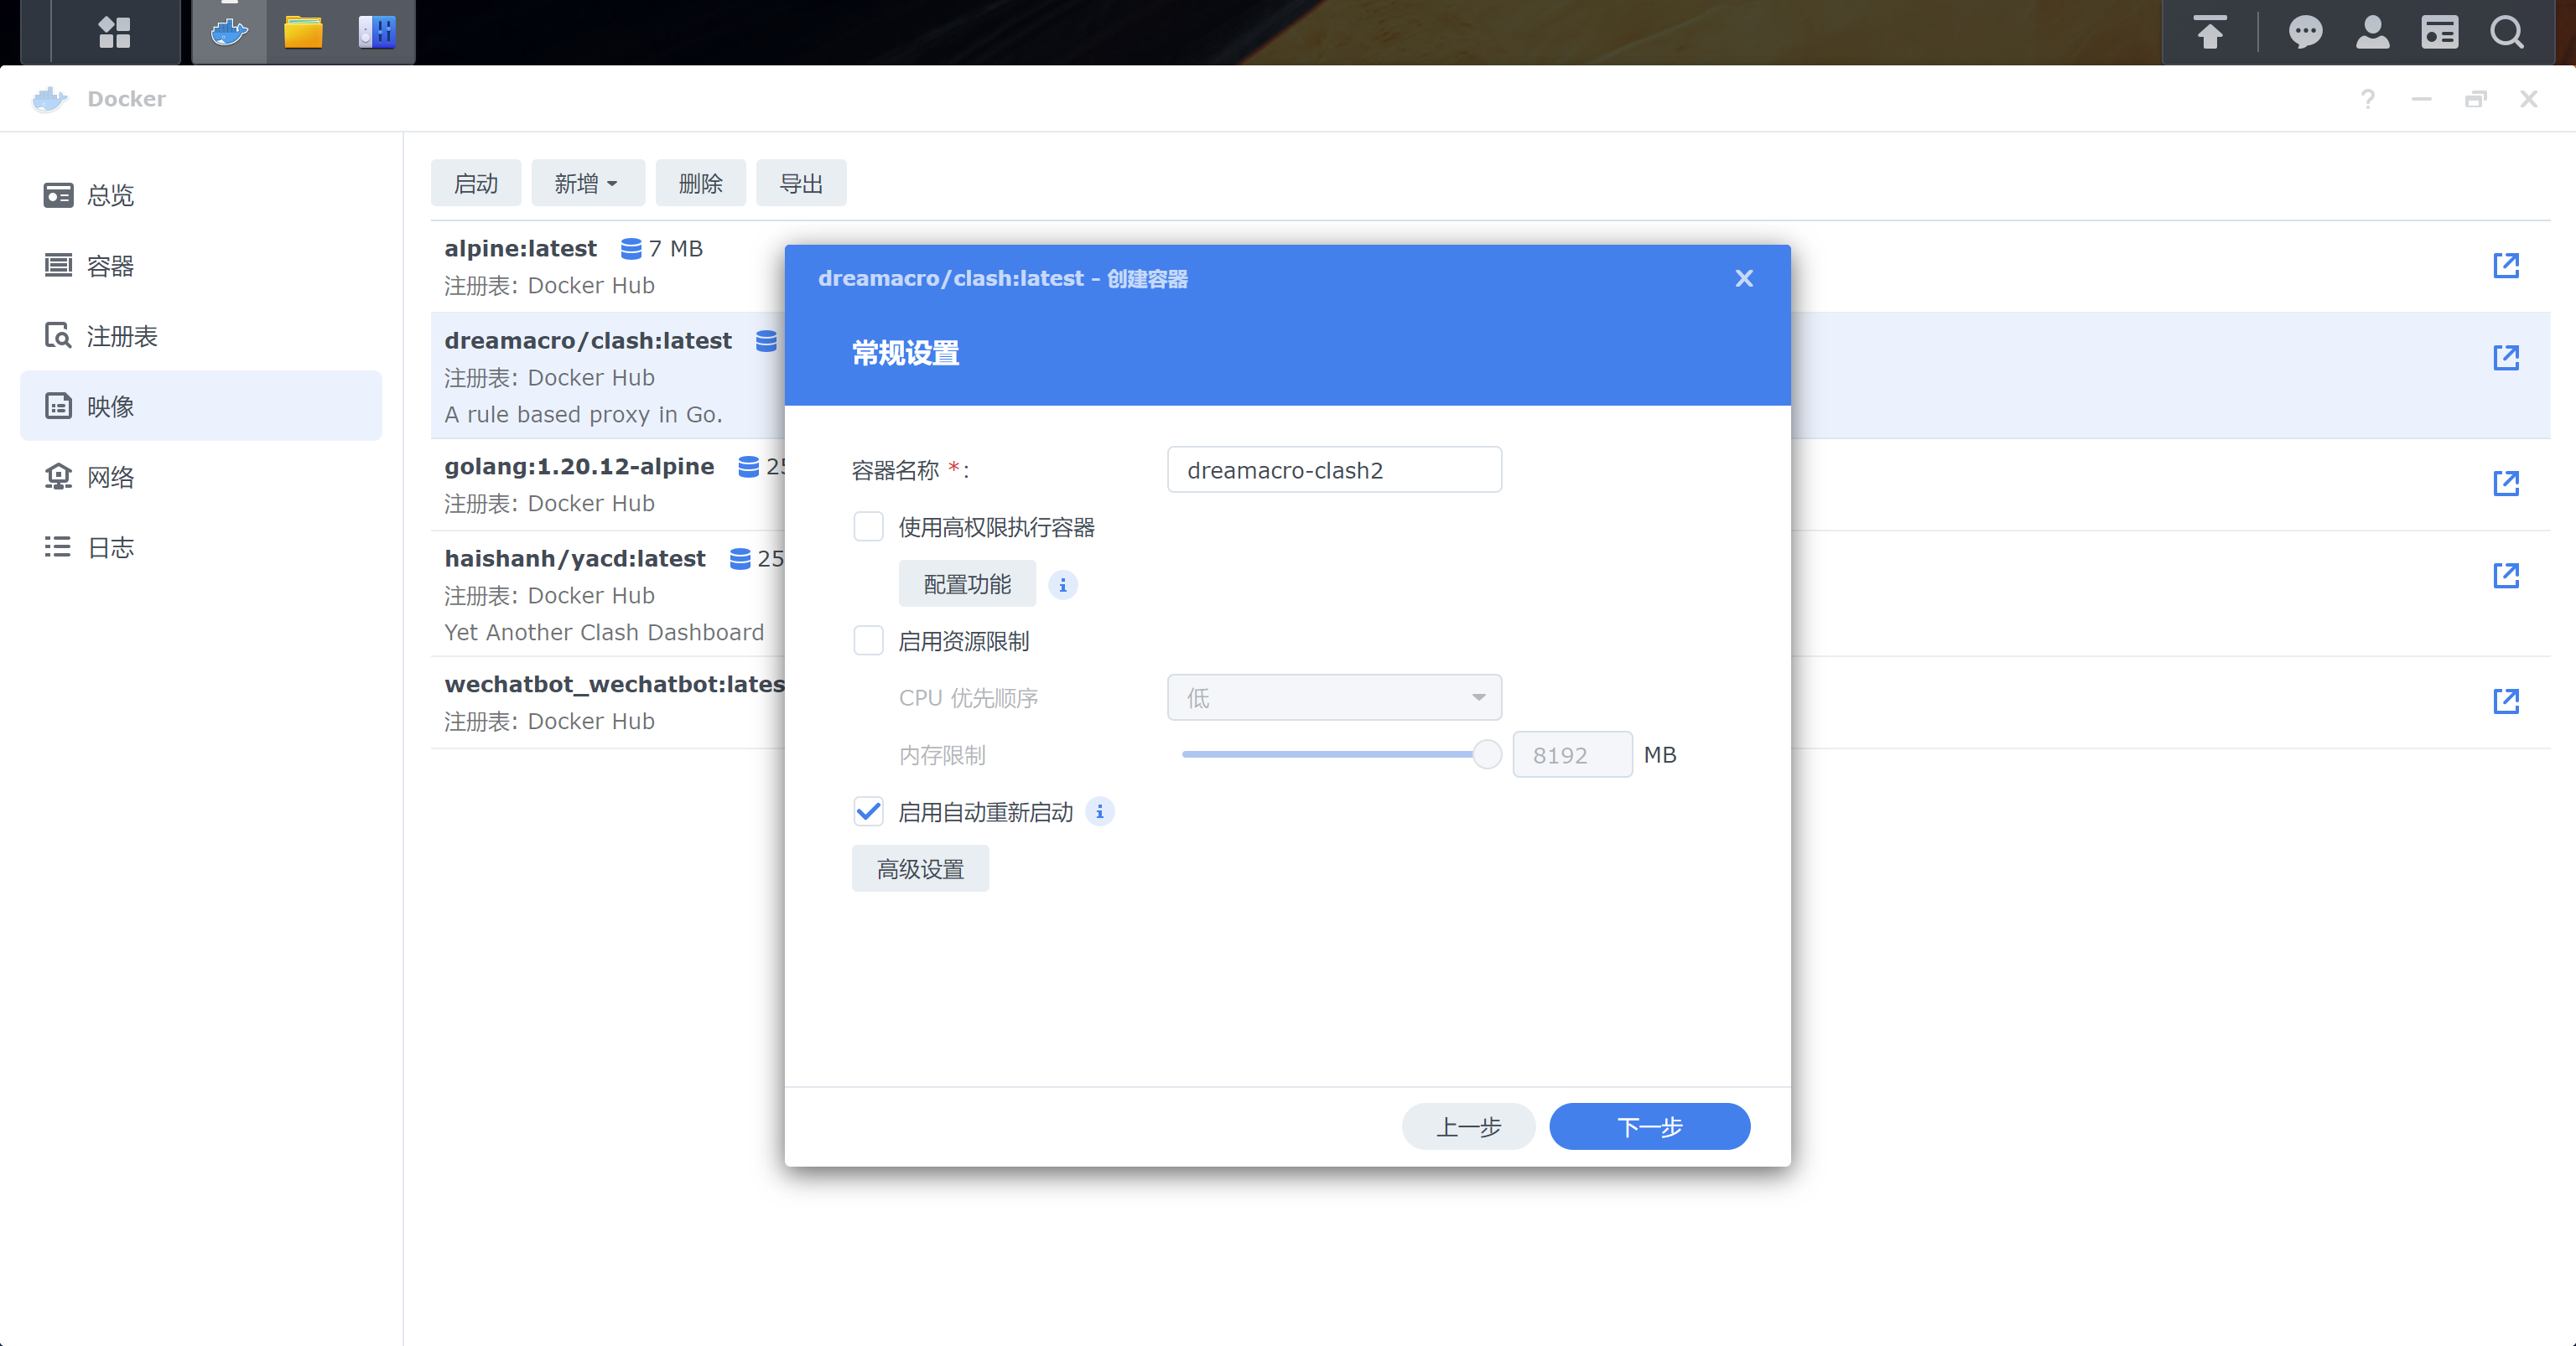Click the Docker whale taskbar icon

(x=229, y=32)
